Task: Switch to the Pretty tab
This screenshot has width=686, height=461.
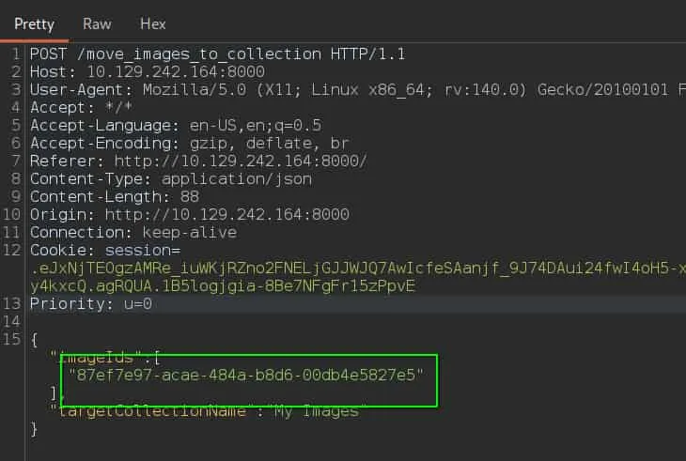Action: point(34,24)
